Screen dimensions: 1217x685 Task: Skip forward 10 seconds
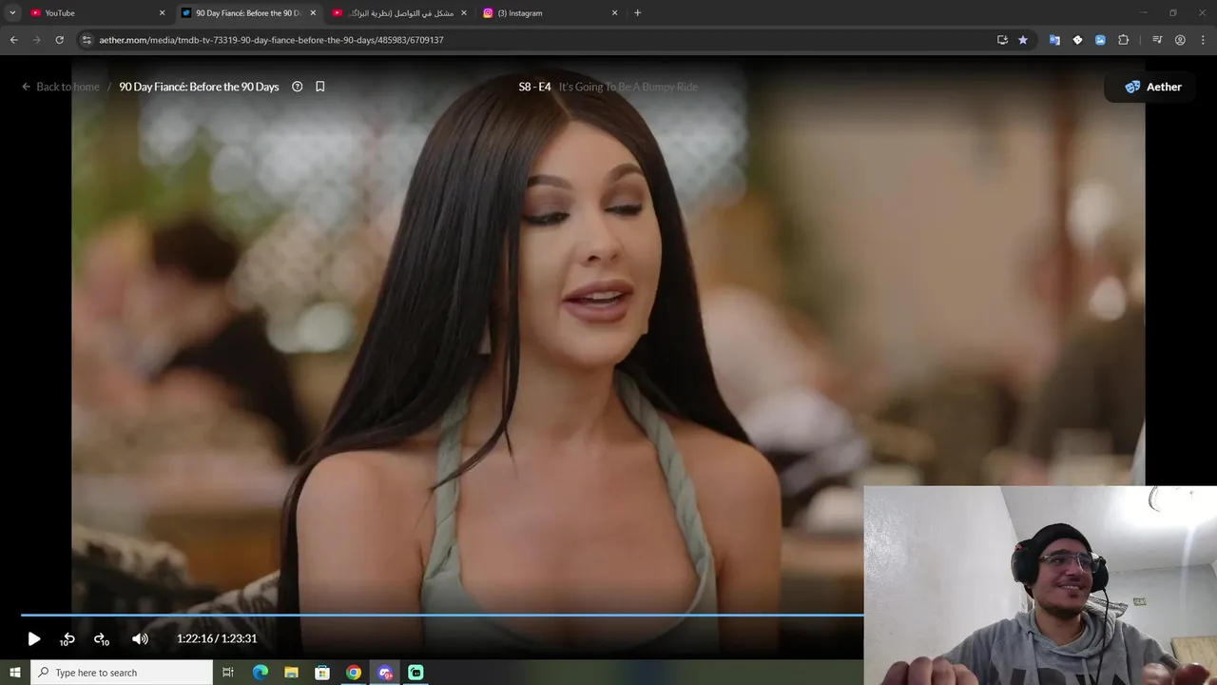pyautogui.click(x=101, y=639)
